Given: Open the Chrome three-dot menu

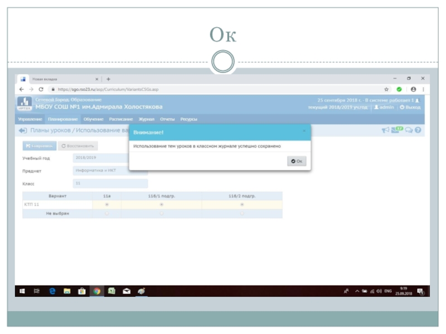Looking at the screenshot, I should point(423,89).
